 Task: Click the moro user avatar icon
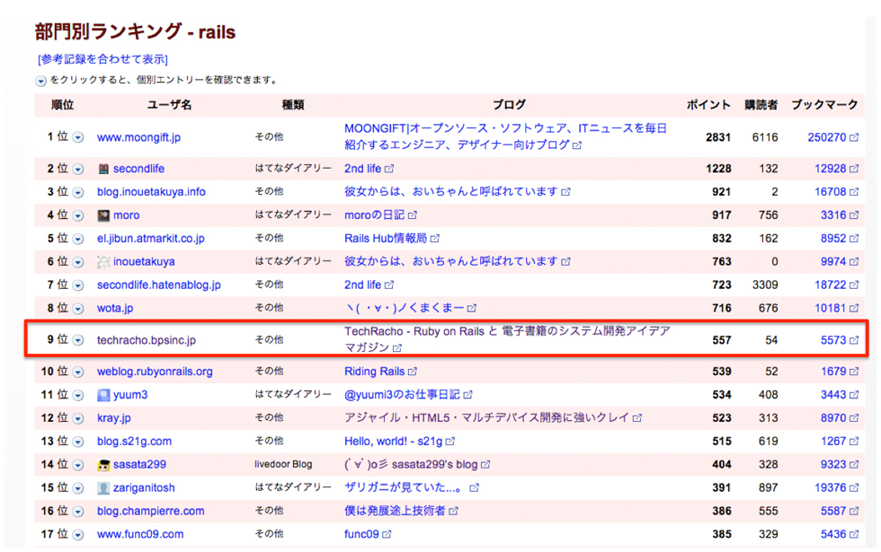pyautogui.click(x=104, y=215)
